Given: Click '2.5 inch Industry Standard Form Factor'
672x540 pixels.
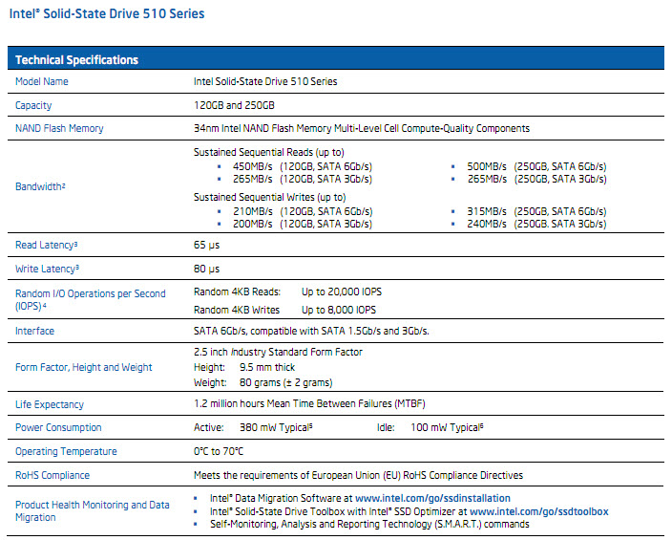Looking at the screenshot, I should pyautogui.click(x=278, y=352).
